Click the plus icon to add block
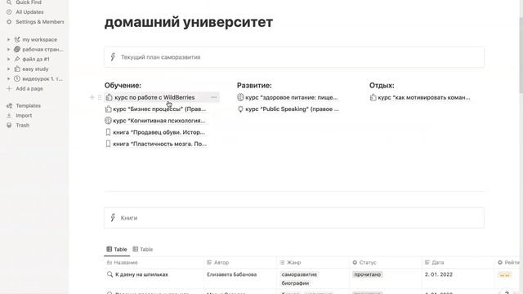The width and height of the screenshot is (523, 294). click(x=92, y=97)
